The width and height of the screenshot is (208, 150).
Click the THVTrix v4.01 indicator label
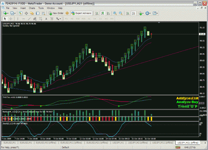[15, 97]
